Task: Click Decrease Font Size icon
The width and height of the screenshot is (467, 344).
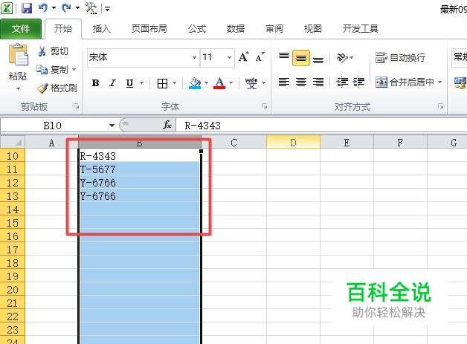Action: (260, 56)
